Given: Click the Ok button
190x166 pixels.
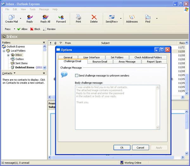Looking at the screenshot, I should pyautogui.click(x=122, y=147).
